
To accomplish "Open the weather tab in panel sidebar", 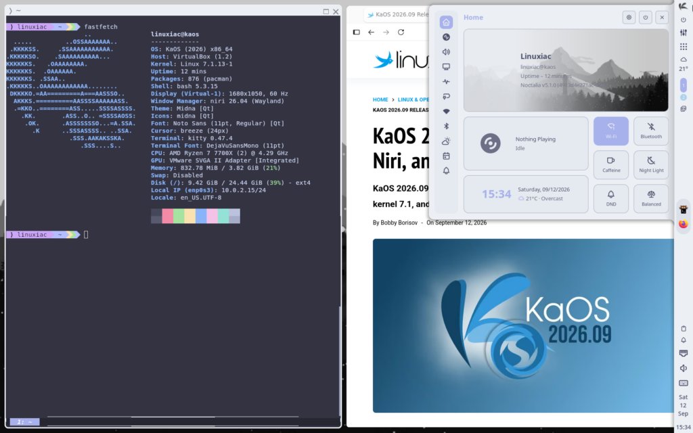I will [x=446, y=141].
